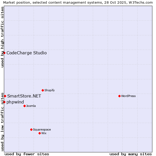
Task: Click the "used by many sites" axis label
Action: [131, 154]
